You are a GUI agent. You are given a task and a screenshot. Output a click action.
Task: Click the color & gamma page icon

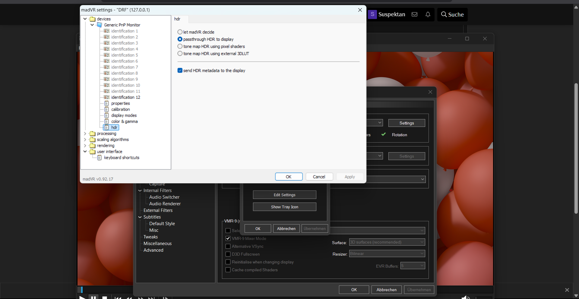click(106, 121)
